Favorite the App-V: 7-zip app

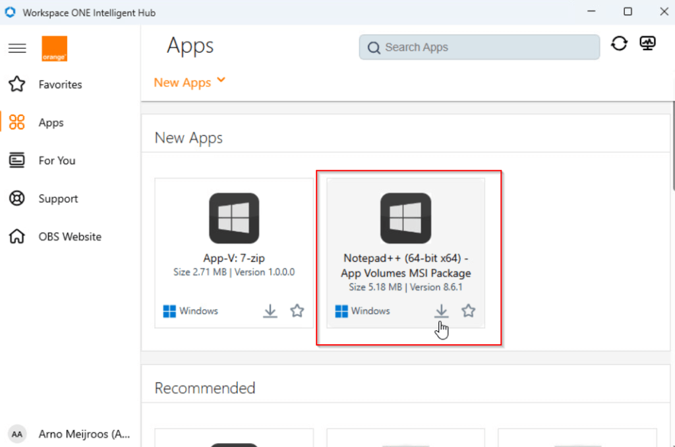click(x=297, y=311)
